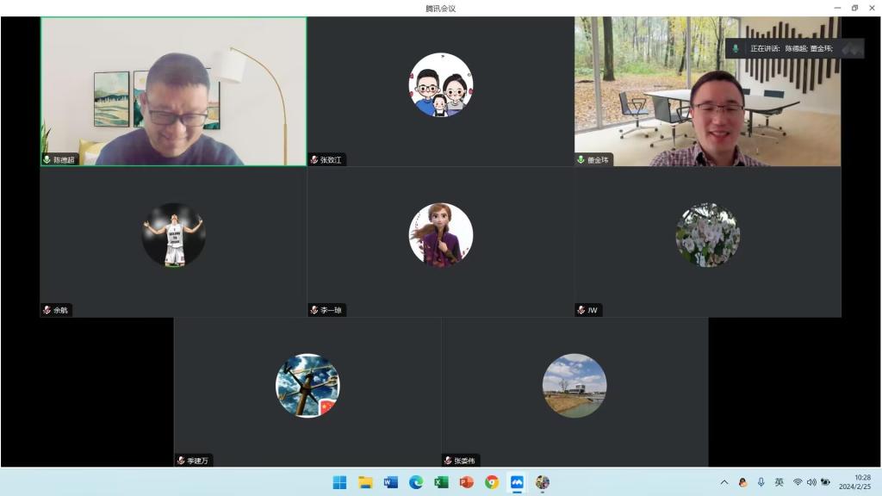Select 张致江 cartoon family avatar tile
The width and height of the screenshot is (882, 496).
(440, 84)
